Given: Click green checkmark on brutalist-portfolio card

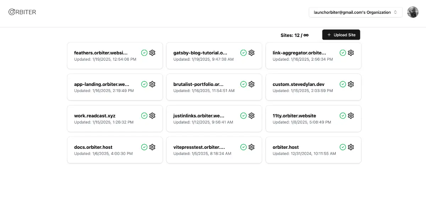Looking at the screenshot, I should [244, 84].
